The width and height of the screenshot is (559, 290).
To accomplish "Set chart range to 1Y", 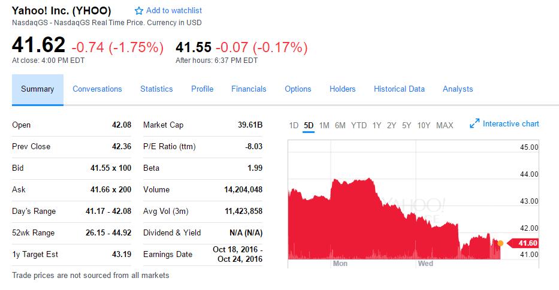I will click(377, 125).
